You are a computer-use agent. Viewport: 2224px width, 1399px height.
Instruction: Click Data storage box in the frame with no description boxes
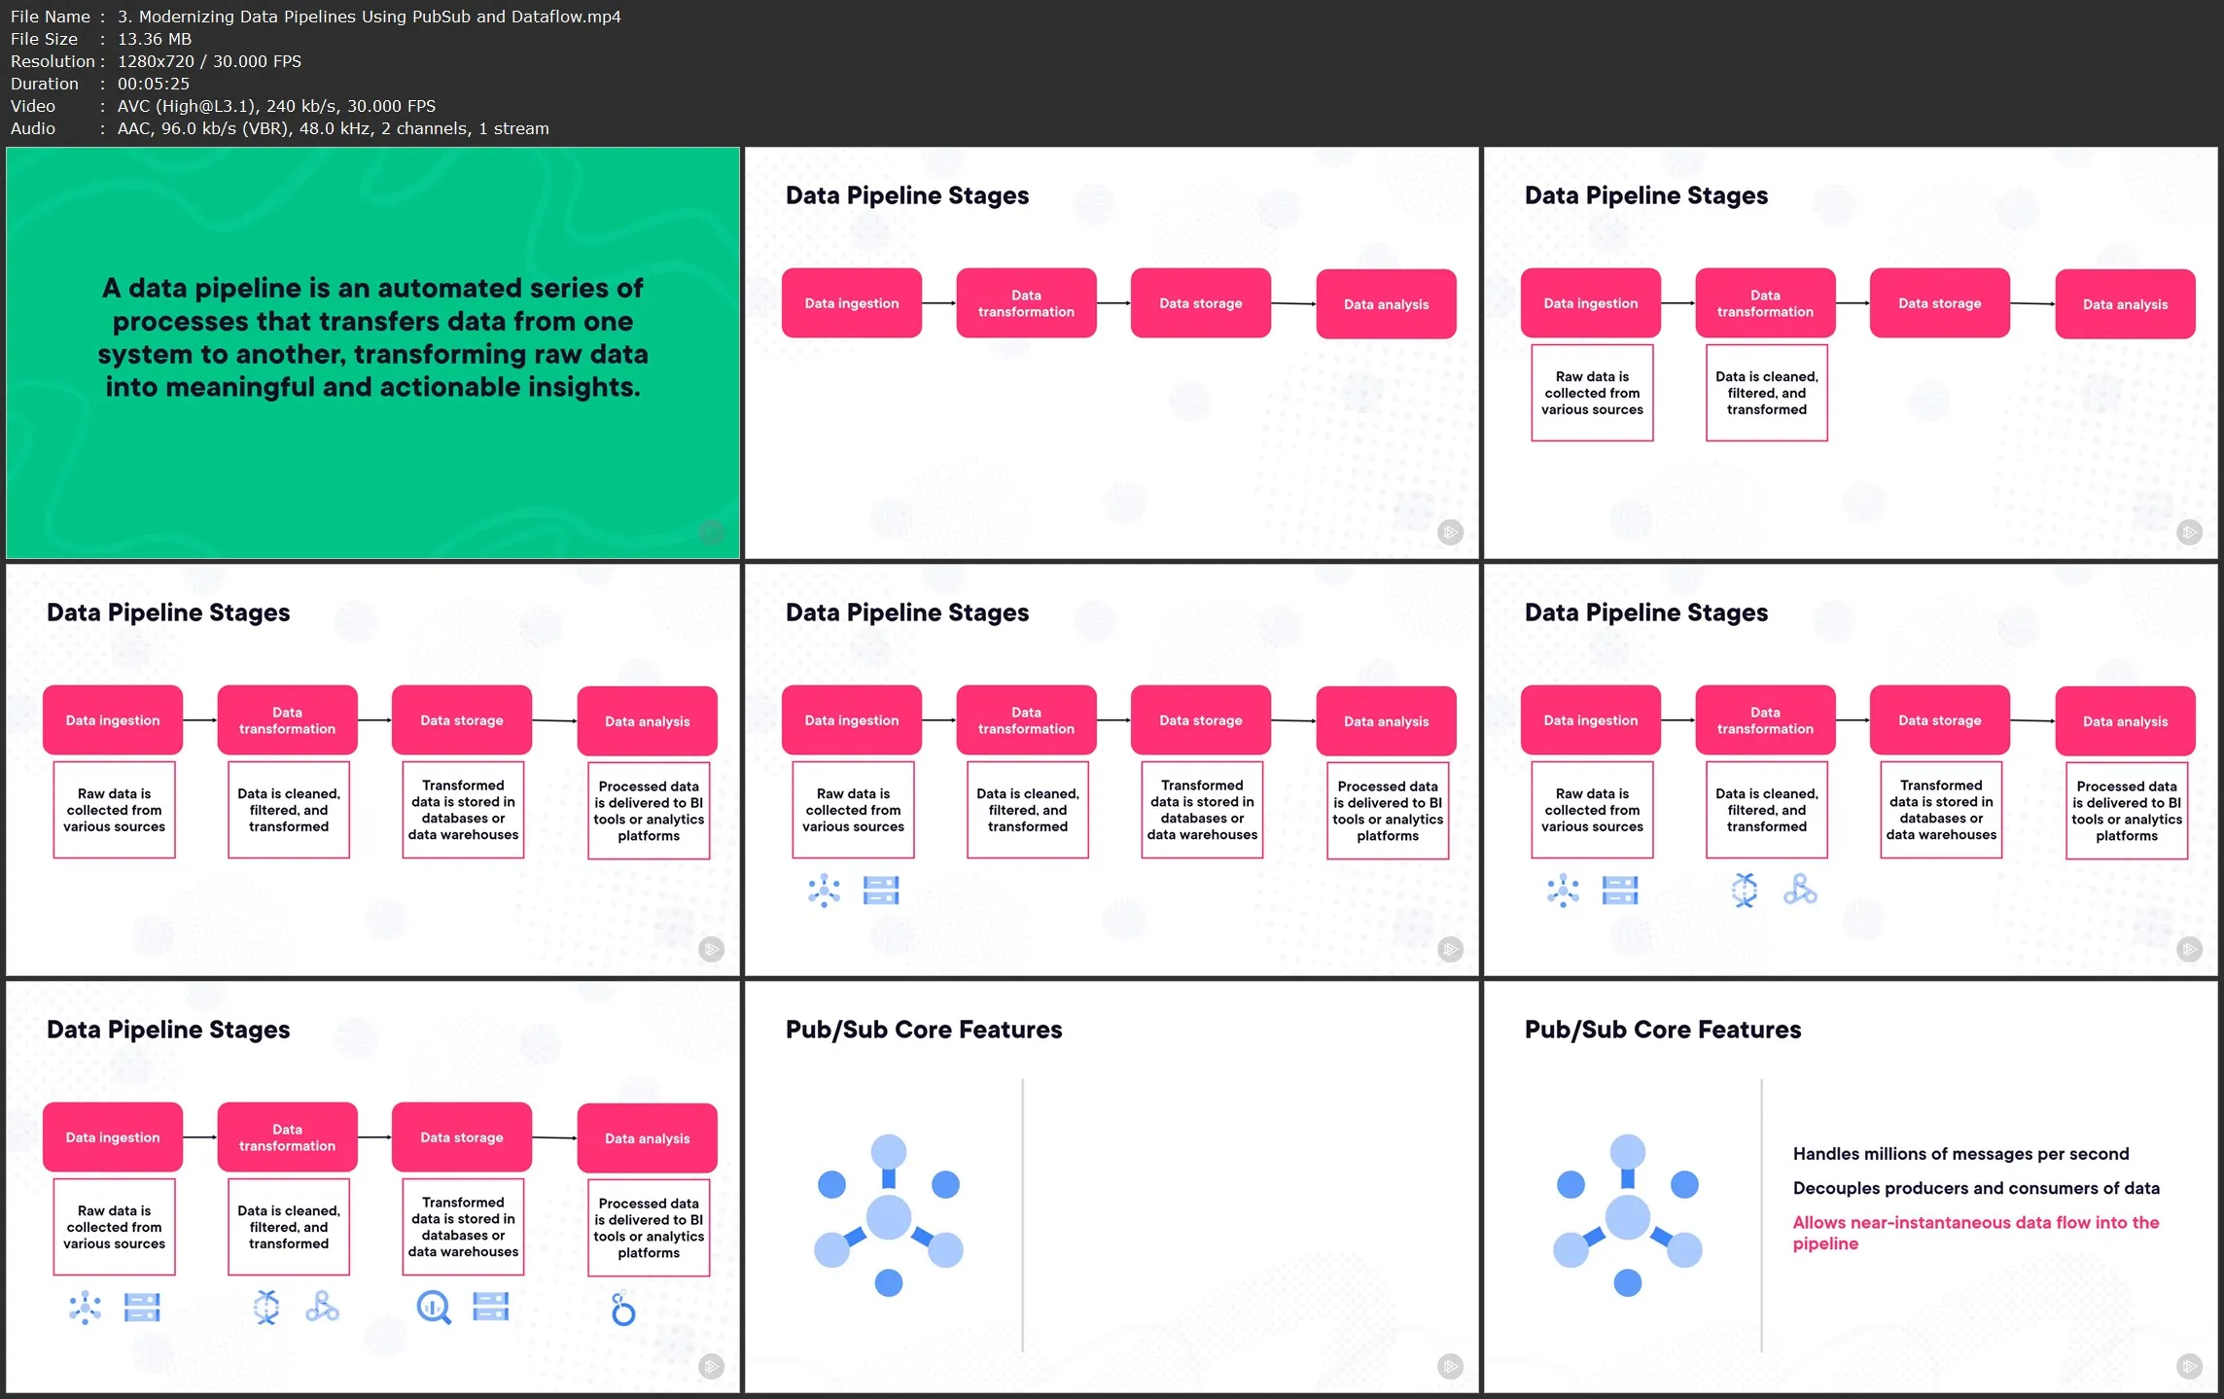1201,303
